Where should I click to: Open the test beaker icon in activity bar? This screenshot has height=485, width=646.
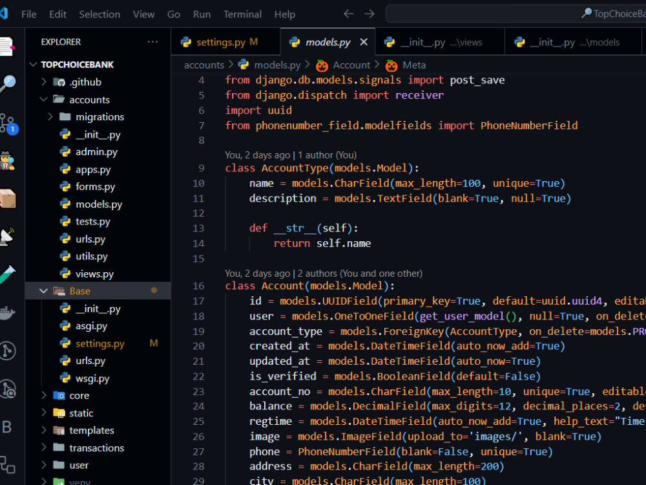click(7, 274)
